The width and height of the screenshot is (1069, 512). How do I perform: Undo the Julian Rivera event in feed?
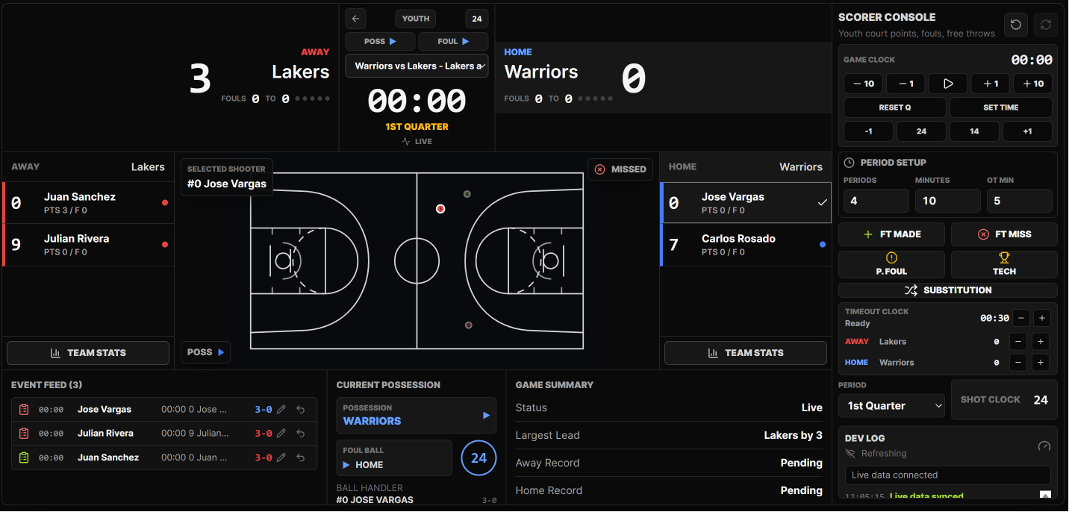pyautogui.click(x=300, y=434)
